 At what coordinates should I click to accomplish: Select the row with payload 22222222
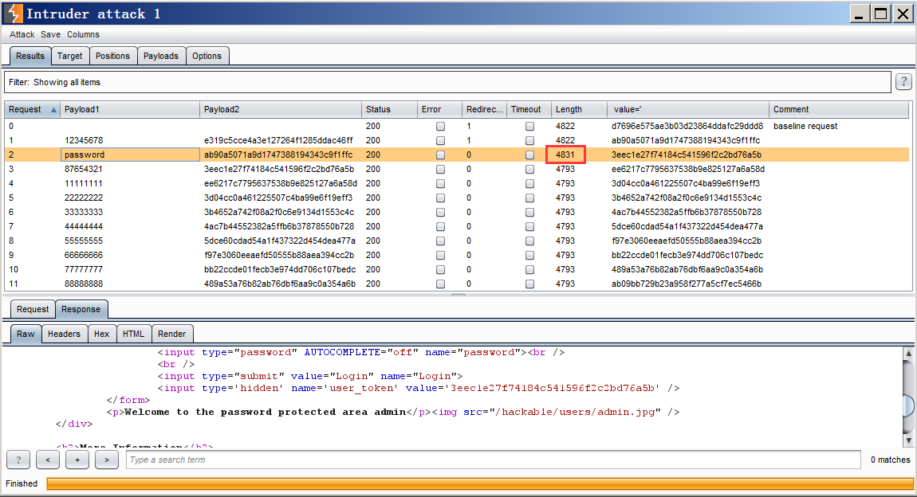tap(458, 198)
